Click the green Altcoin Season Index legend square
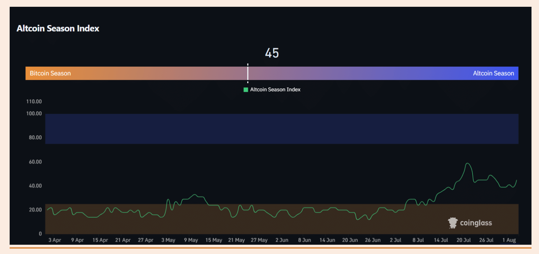Screen dimensions: 539x254 [x=246, y=90]
